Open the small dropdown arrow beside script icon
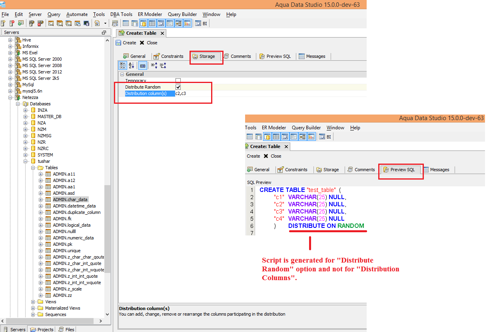Viewport: 487px width, 332px height. (x=105, y=23)
